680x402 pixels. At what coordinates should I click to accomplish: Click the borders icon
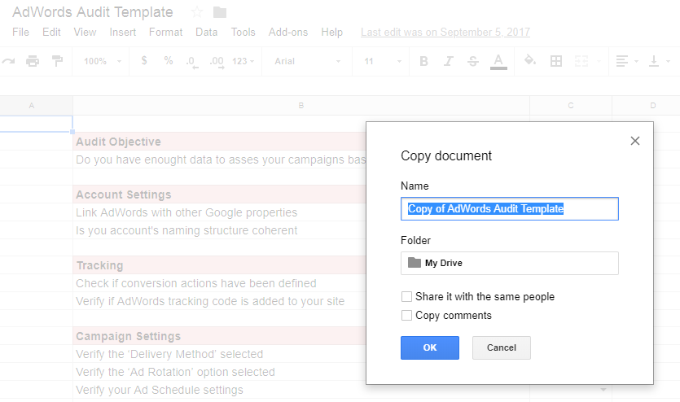tap(556, 61)
